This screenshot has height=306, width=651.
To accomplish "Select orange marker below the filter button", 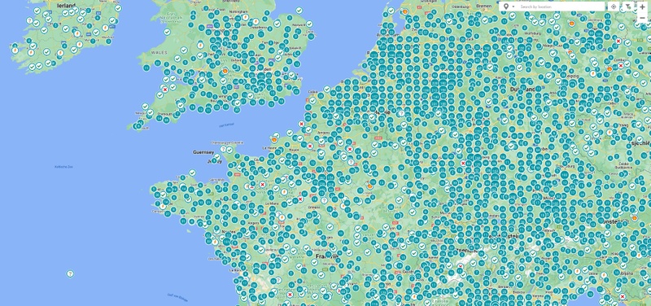I will pos(572,24).
